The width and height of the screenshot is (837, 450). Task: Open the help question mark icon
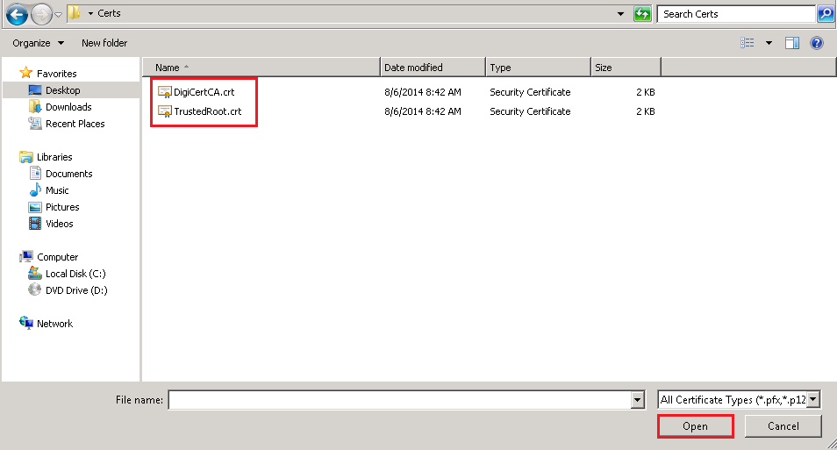click(x=816, y=43)
